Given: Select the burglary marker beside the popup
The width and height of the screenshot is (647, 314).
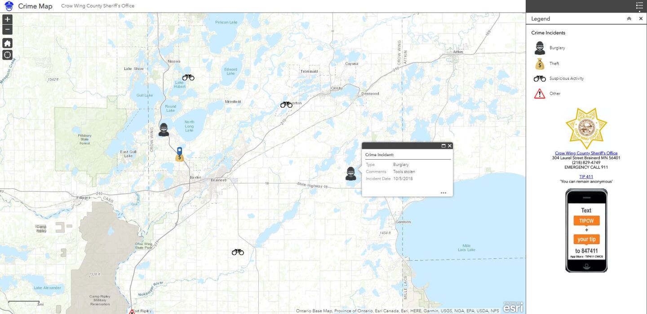Looking at the screenshot, I should (351, 173).
